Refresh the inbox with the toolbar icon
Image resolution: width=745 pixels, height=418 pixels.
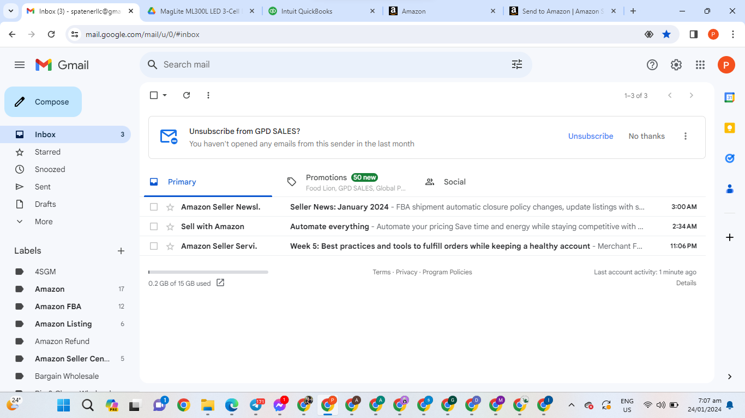(x=187, y=95)
